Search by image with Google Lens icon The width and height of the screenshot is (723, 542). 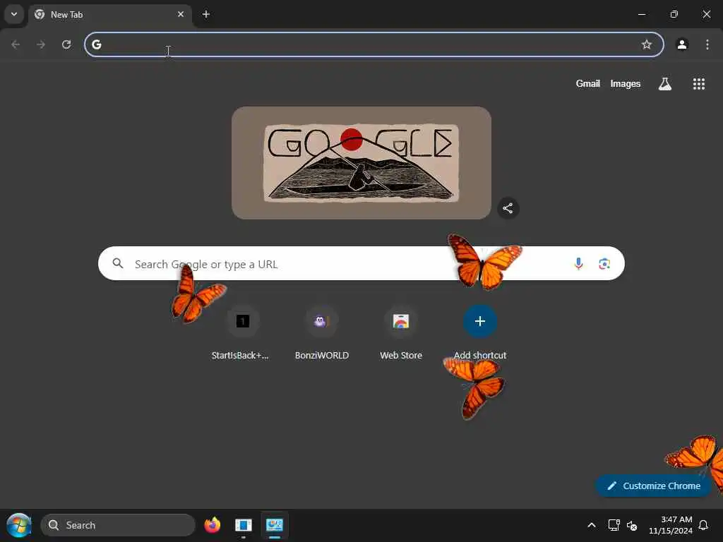pyautogui.click(x=604, y=263)
